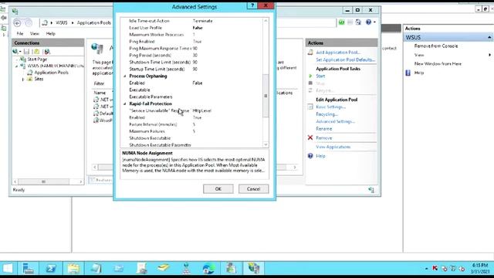
Task: Select the Executable Parameters property
Action: (x=192, y=97)
